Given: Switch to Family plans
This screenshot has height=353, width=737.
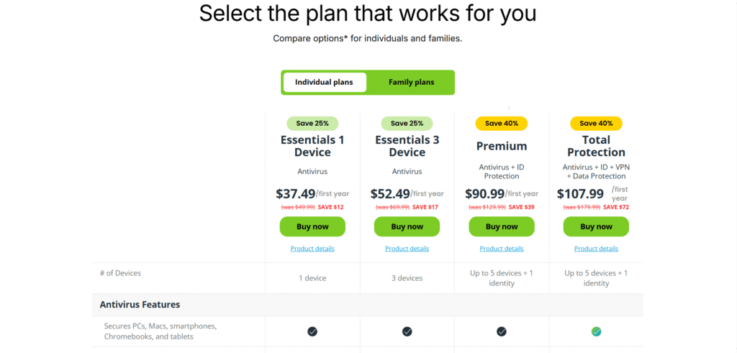Looking at the screenshot, I should (x=411, y=82).
